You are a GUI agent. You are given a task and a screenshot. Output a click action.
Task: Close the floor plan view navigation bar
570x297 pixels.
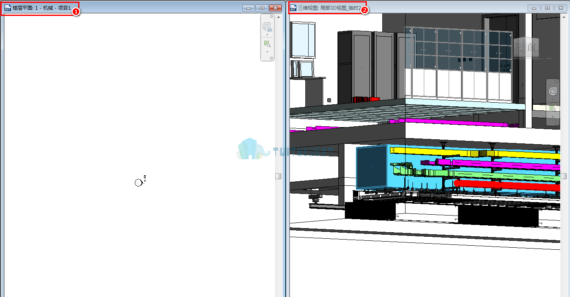point(272,16)
